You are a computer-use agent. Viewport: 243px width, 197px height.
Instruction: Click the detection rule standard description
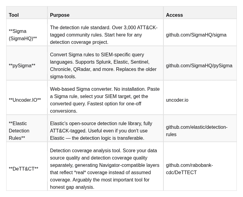pyautogui.click(x=104, y=35)
